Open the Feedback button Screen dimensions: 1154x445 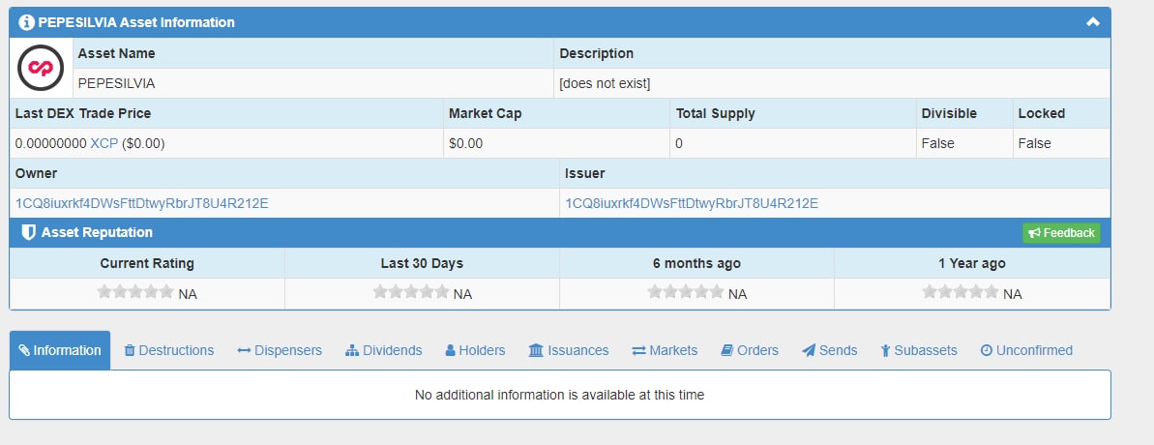point(1061,232)
